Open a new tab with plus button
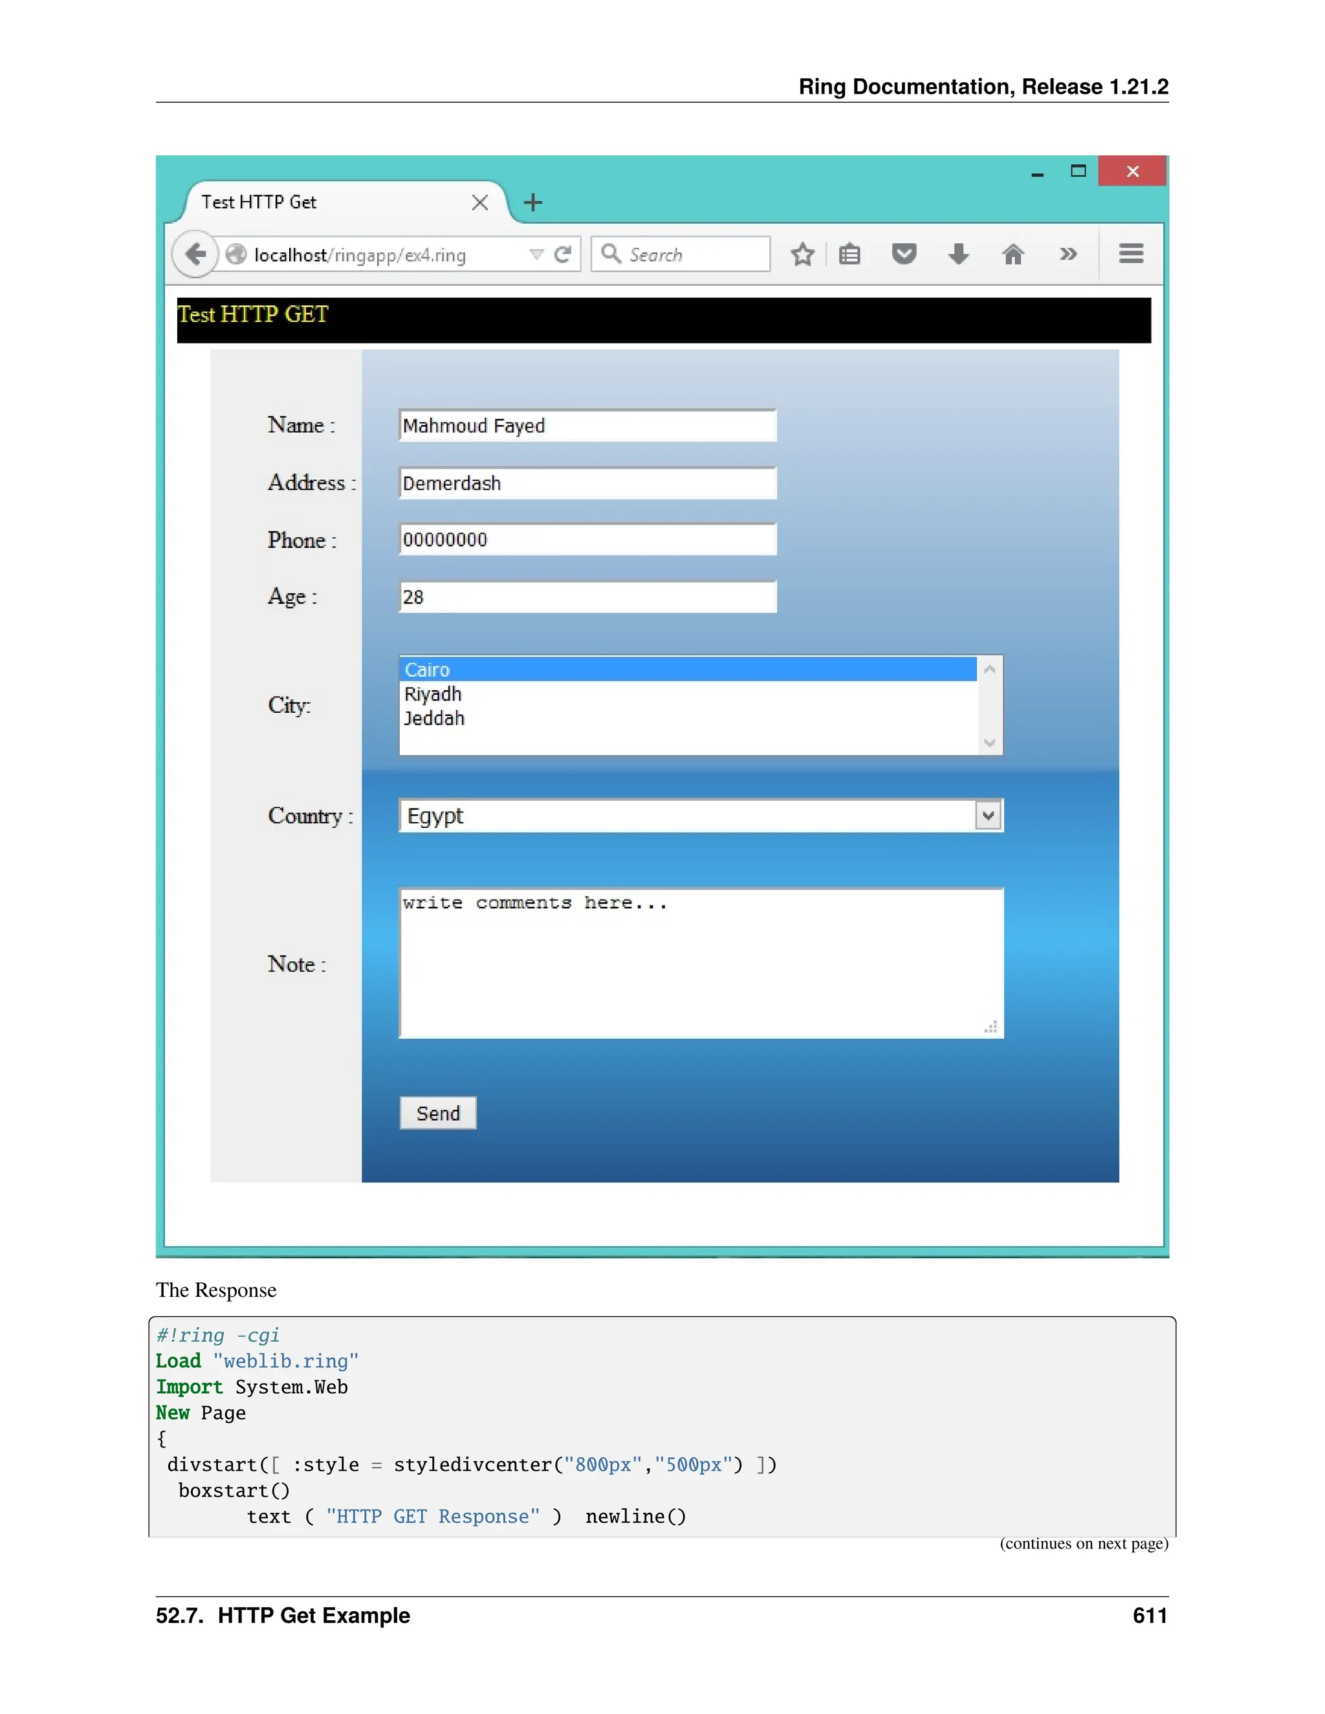 tap(533, 202)
